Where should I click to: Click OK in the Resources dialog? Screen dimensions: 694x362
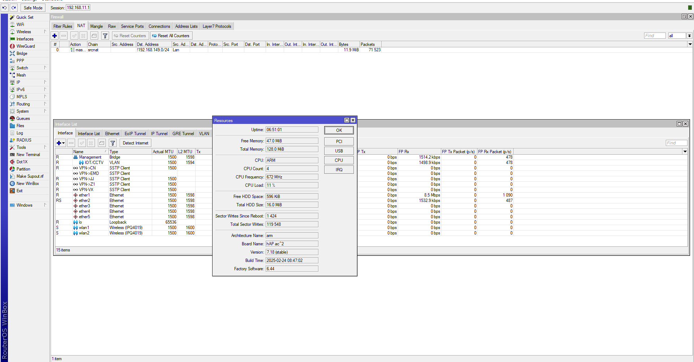pyautogui.click(x=339, y=130)
